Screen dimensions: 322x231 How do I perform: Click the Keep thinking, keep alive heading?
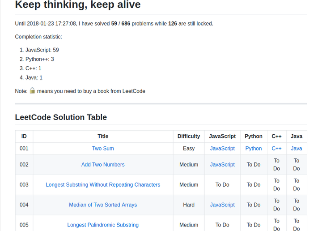pyautogui.click(x=78, y=4)
